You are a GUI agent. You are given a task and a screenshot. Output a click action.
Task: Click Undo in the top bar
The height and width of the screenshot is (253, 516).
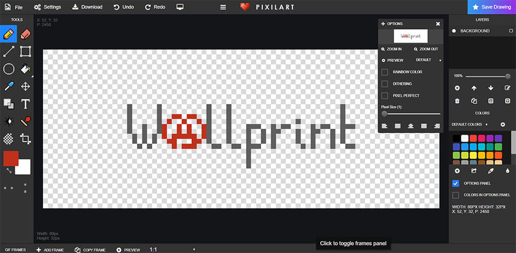pos(124,7)
